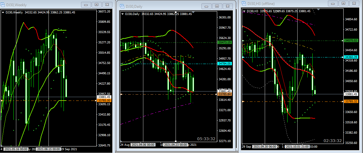Click the 32645.75 price scale value in Weekly chart
Image resolution: width=363 pixels, height=153 pixels.
point(105,146)
